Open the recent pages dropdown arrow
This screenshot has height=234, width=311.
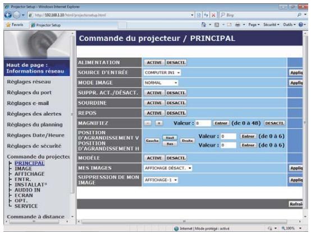coord(23,15)
